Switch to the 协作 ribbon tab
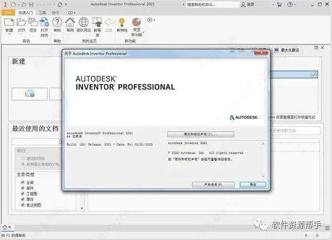The height and width of the screenshot is (240, 332). [55, 13]
